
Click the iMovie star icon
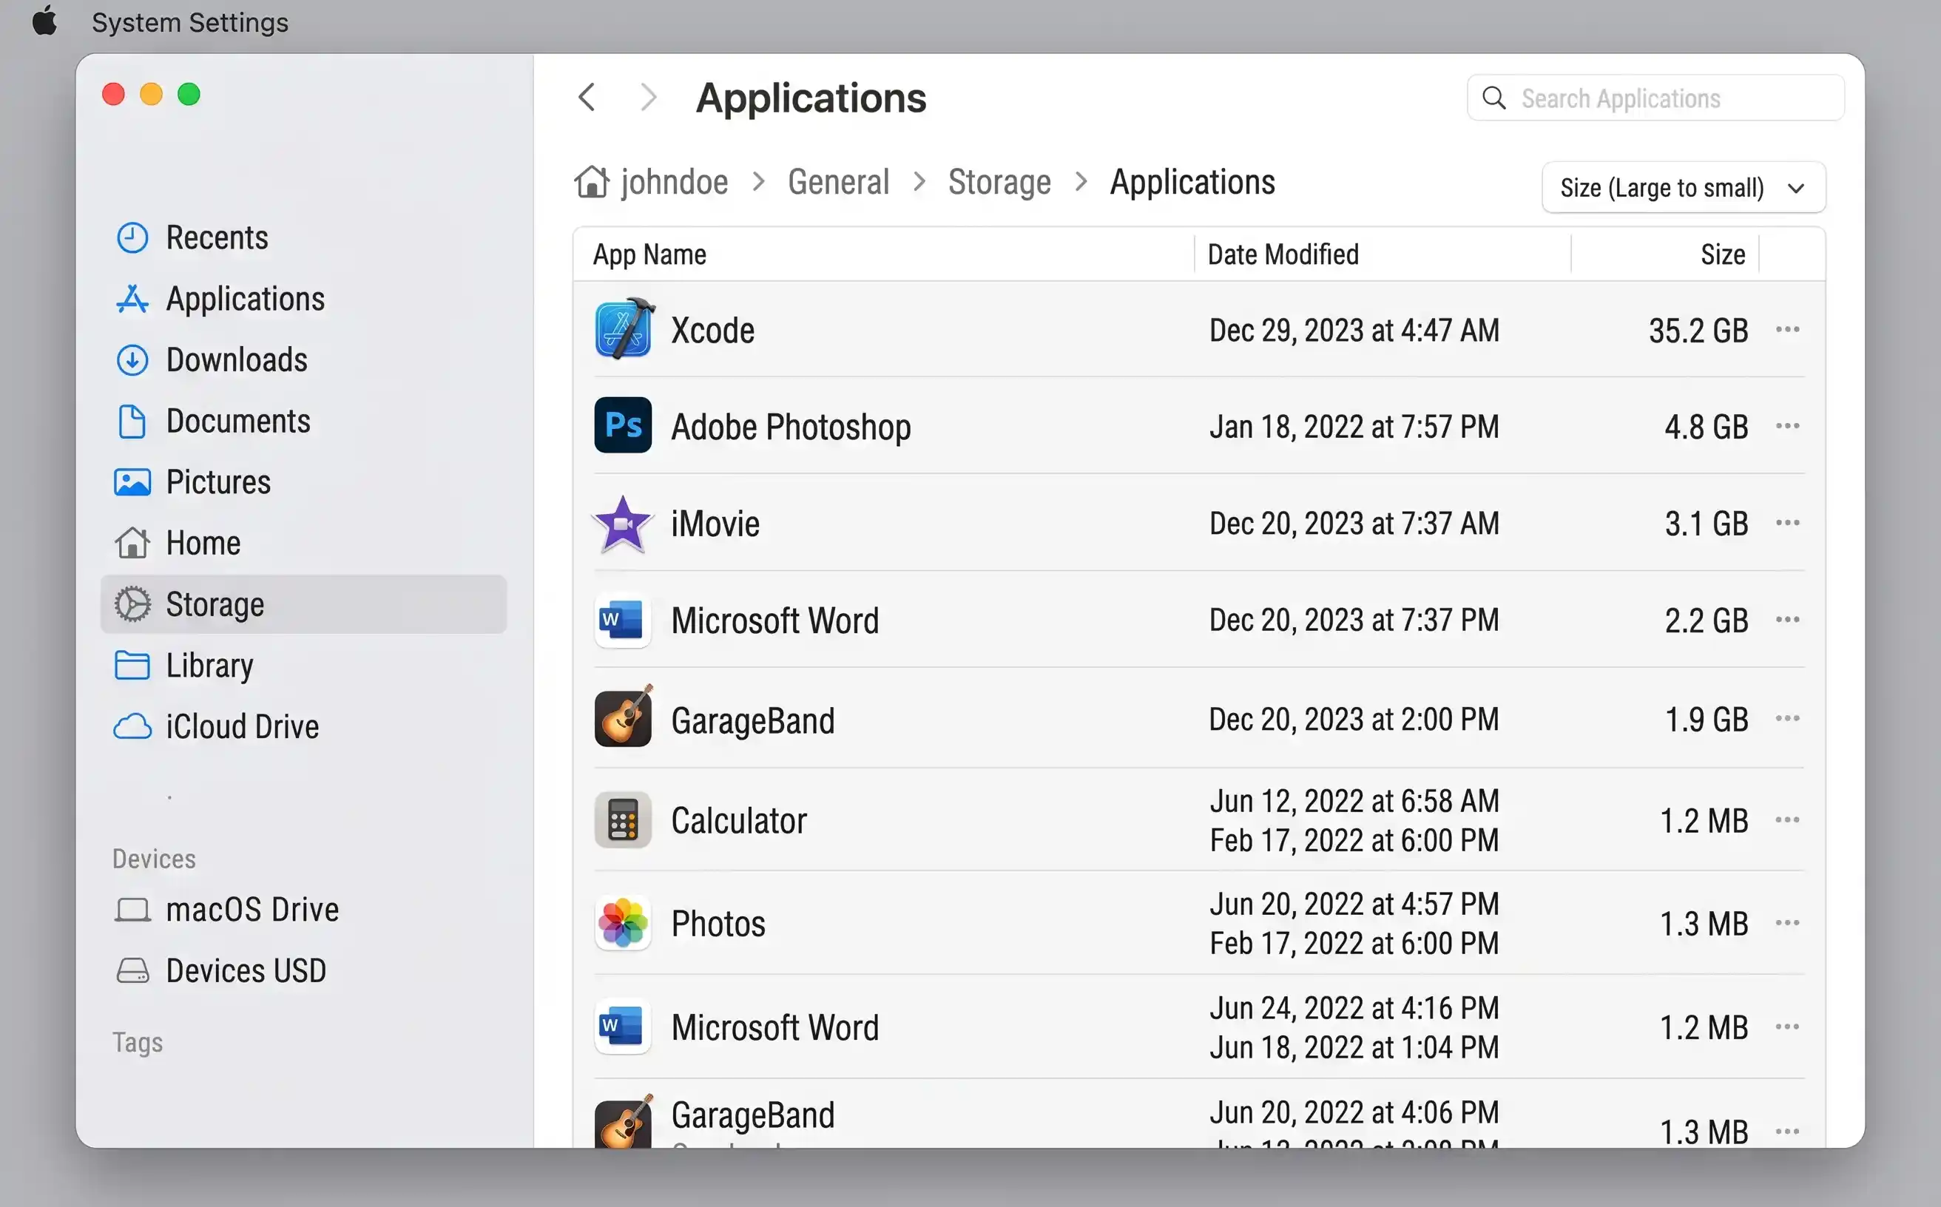(x=623, y=524)
